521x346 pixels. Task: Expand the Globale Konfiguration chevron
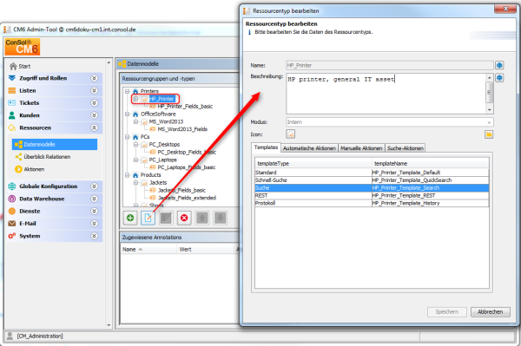95,186
